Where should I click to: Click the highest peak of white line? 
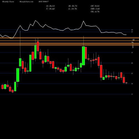(35, 21)
